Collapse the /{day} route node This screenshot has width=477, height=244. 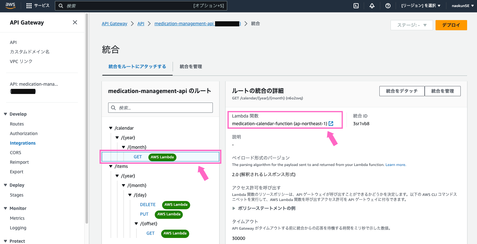click(x=130, y=195)
